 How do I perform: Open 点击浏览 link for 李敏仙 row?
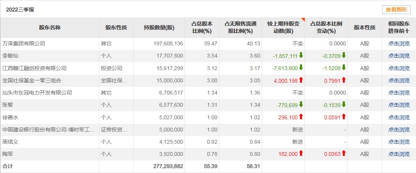(399, 56)
